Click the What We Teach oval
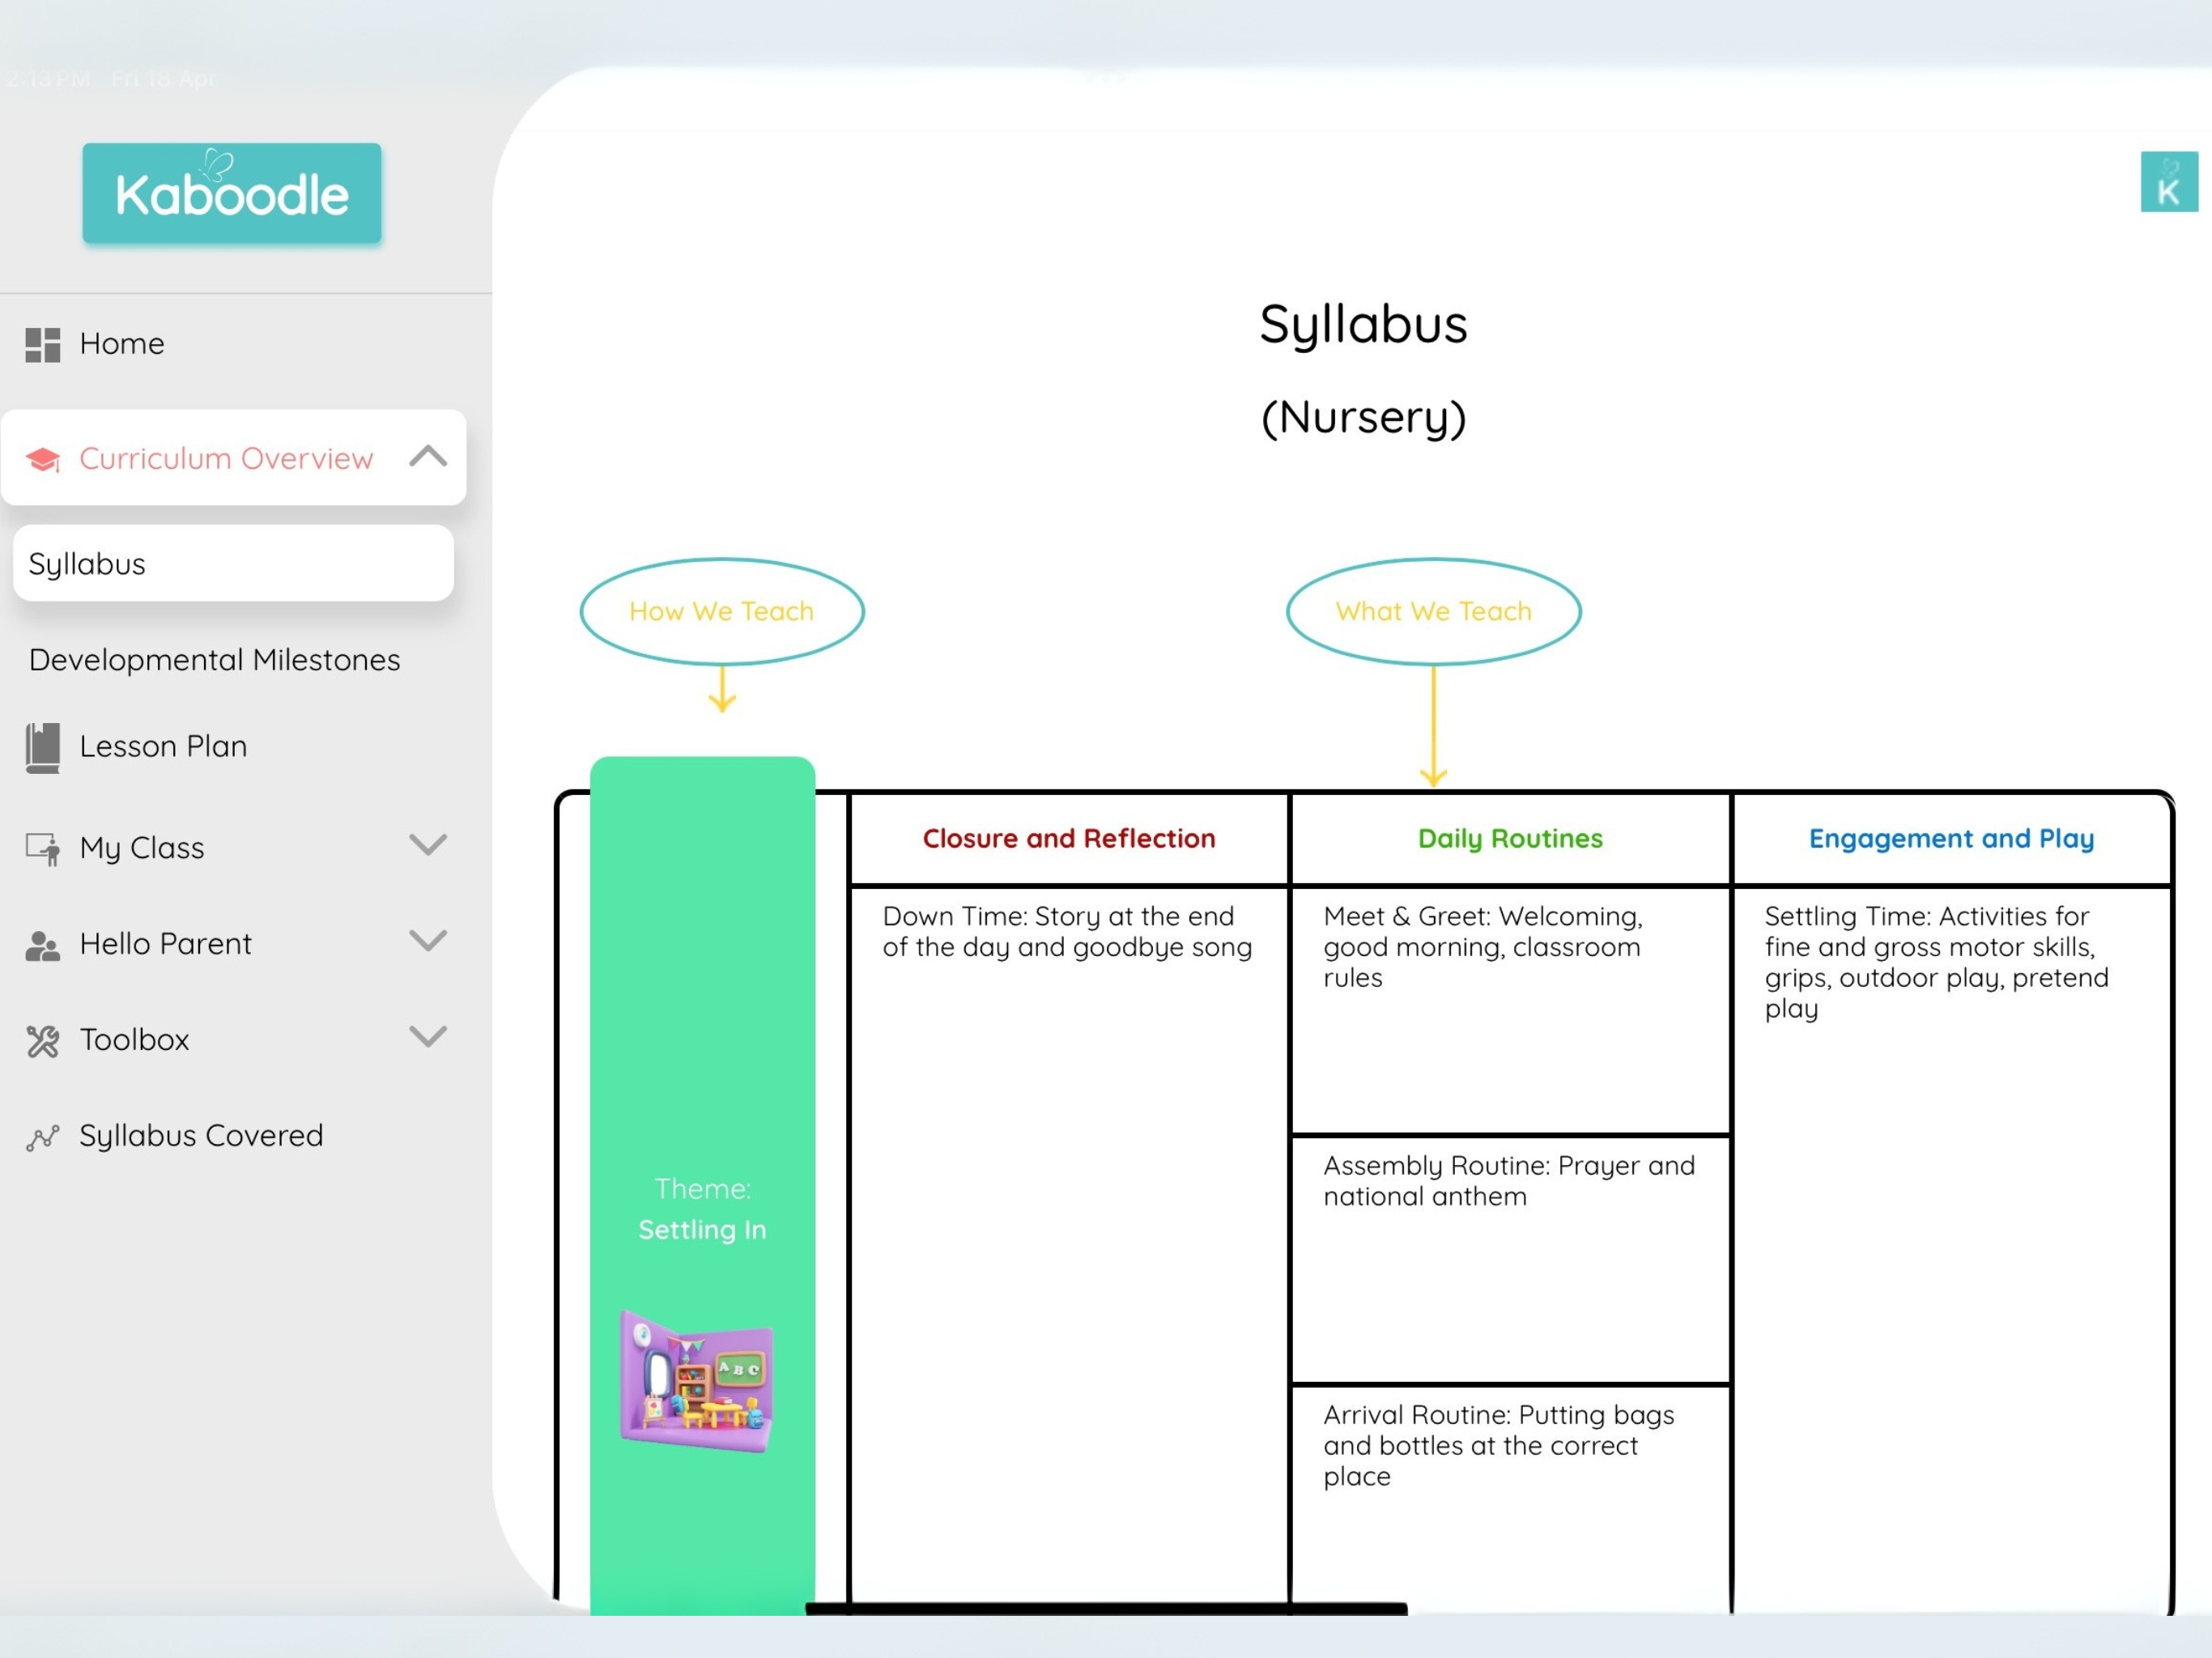This screenshot has height=1658, width=2212. pos(1433,611)
